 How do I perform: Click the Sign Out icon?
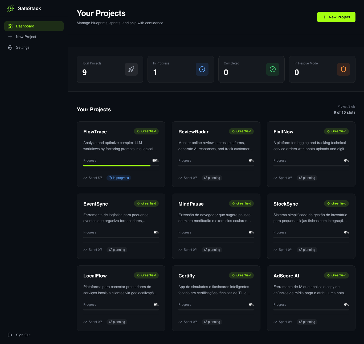click(10, 335)
